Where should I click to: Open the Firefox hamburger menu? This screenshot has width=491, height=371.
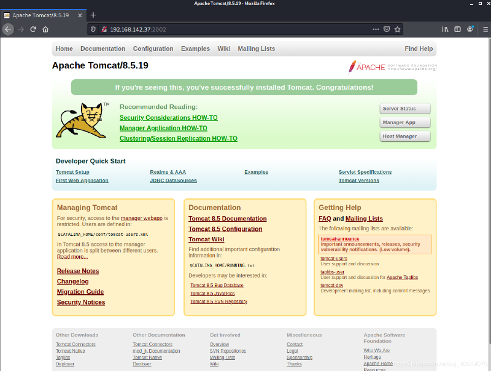485,29
